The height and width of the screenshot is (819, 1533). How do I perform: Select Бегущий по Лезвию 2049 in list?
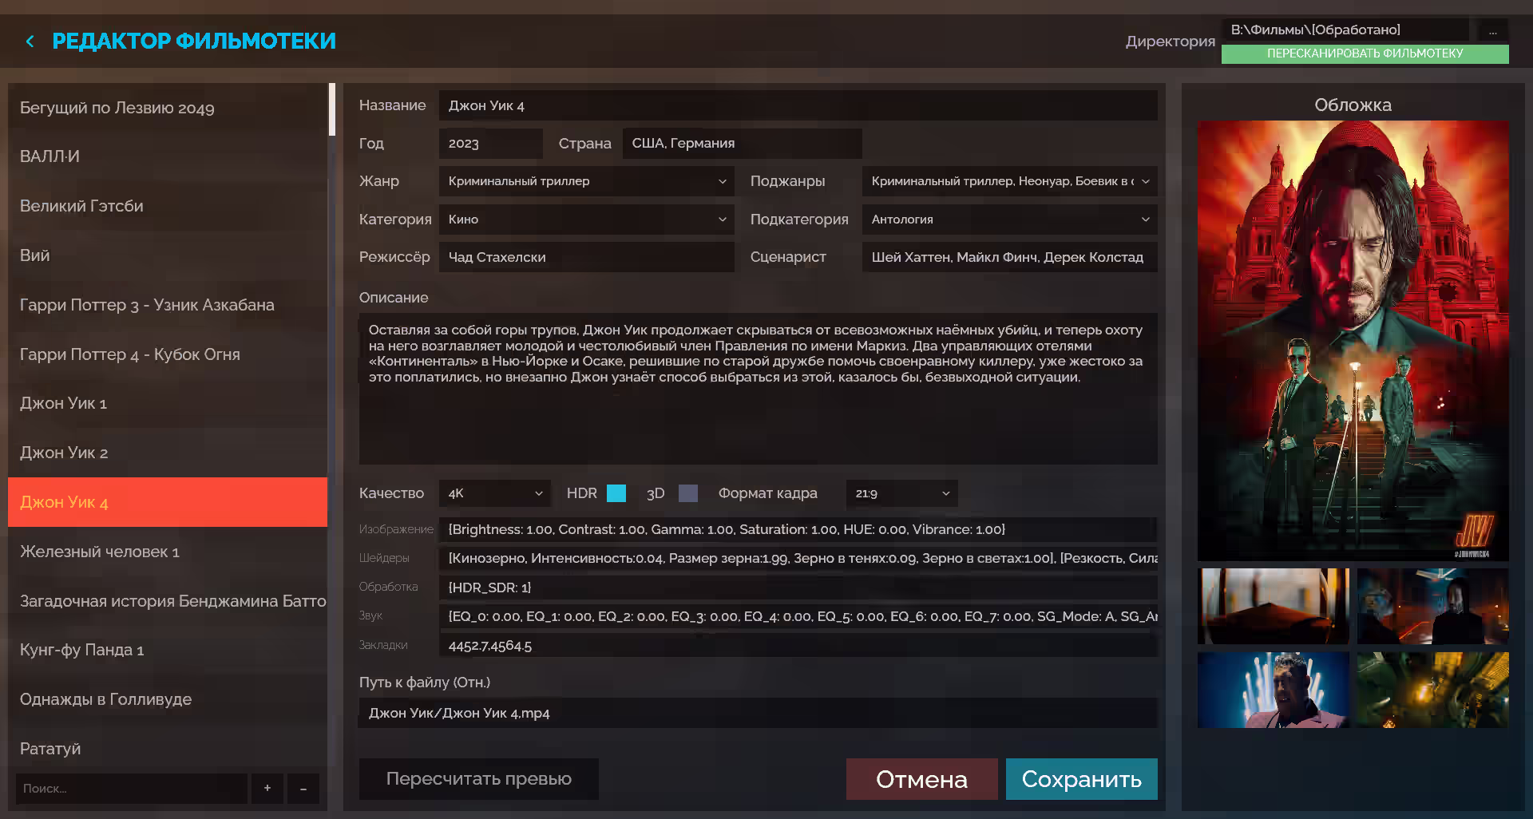168,108
